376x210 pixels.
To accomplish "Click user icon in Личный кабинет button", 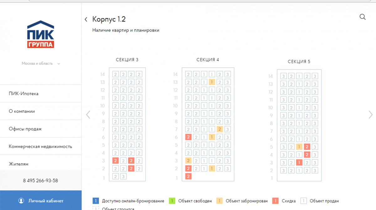I will [21, 201].
